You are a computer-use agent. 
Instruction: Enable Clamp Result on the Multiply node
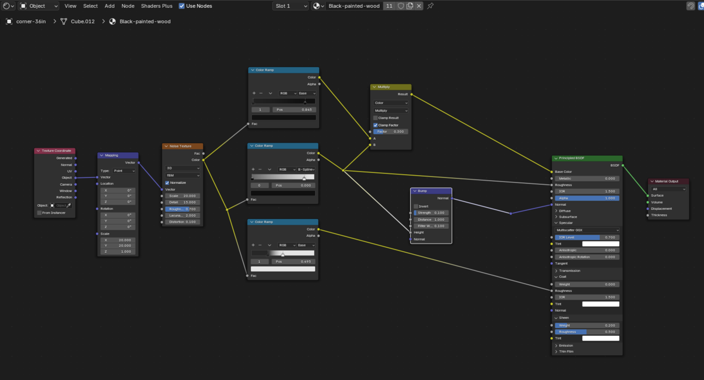[376, 118]
